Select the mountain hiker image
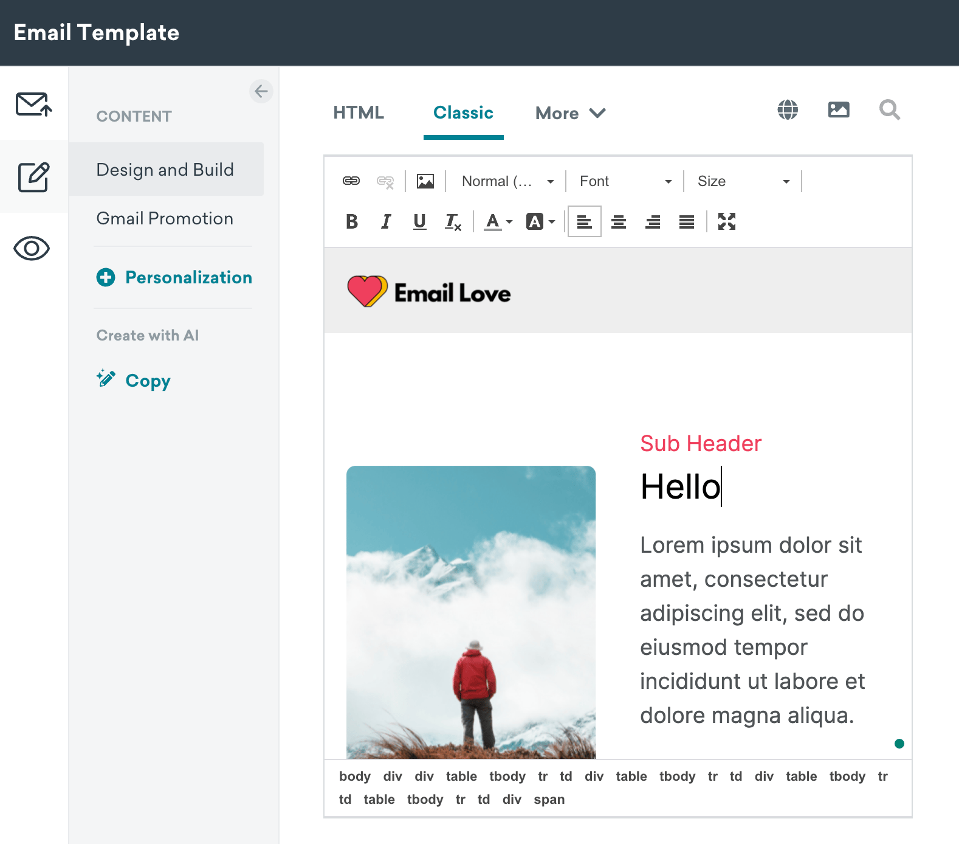Image resolution: width=959 pixels, height=844 pixels. (x=471, y=612)
